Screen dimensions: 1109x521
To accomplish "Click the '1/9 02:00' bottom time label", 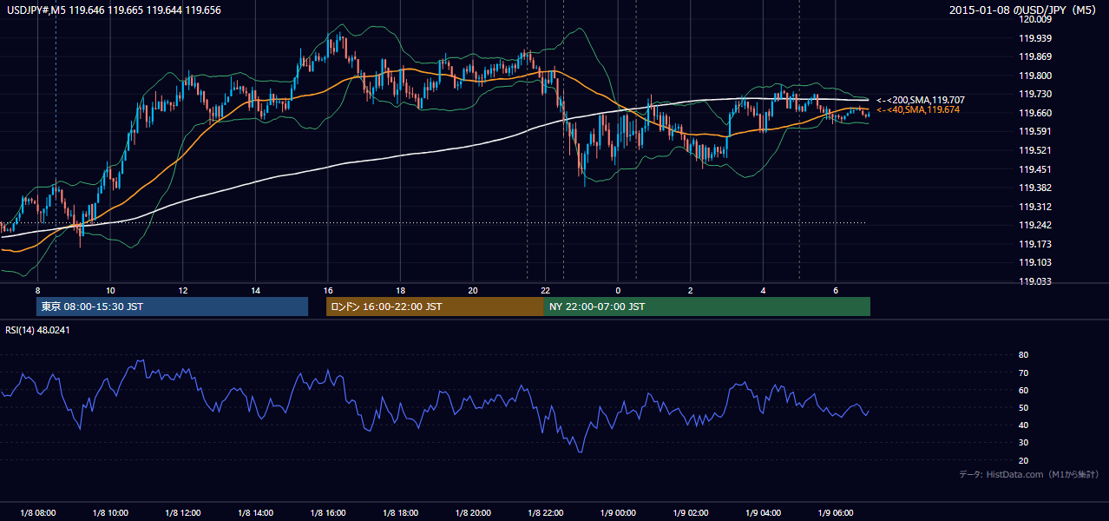I will coord(691,513).
